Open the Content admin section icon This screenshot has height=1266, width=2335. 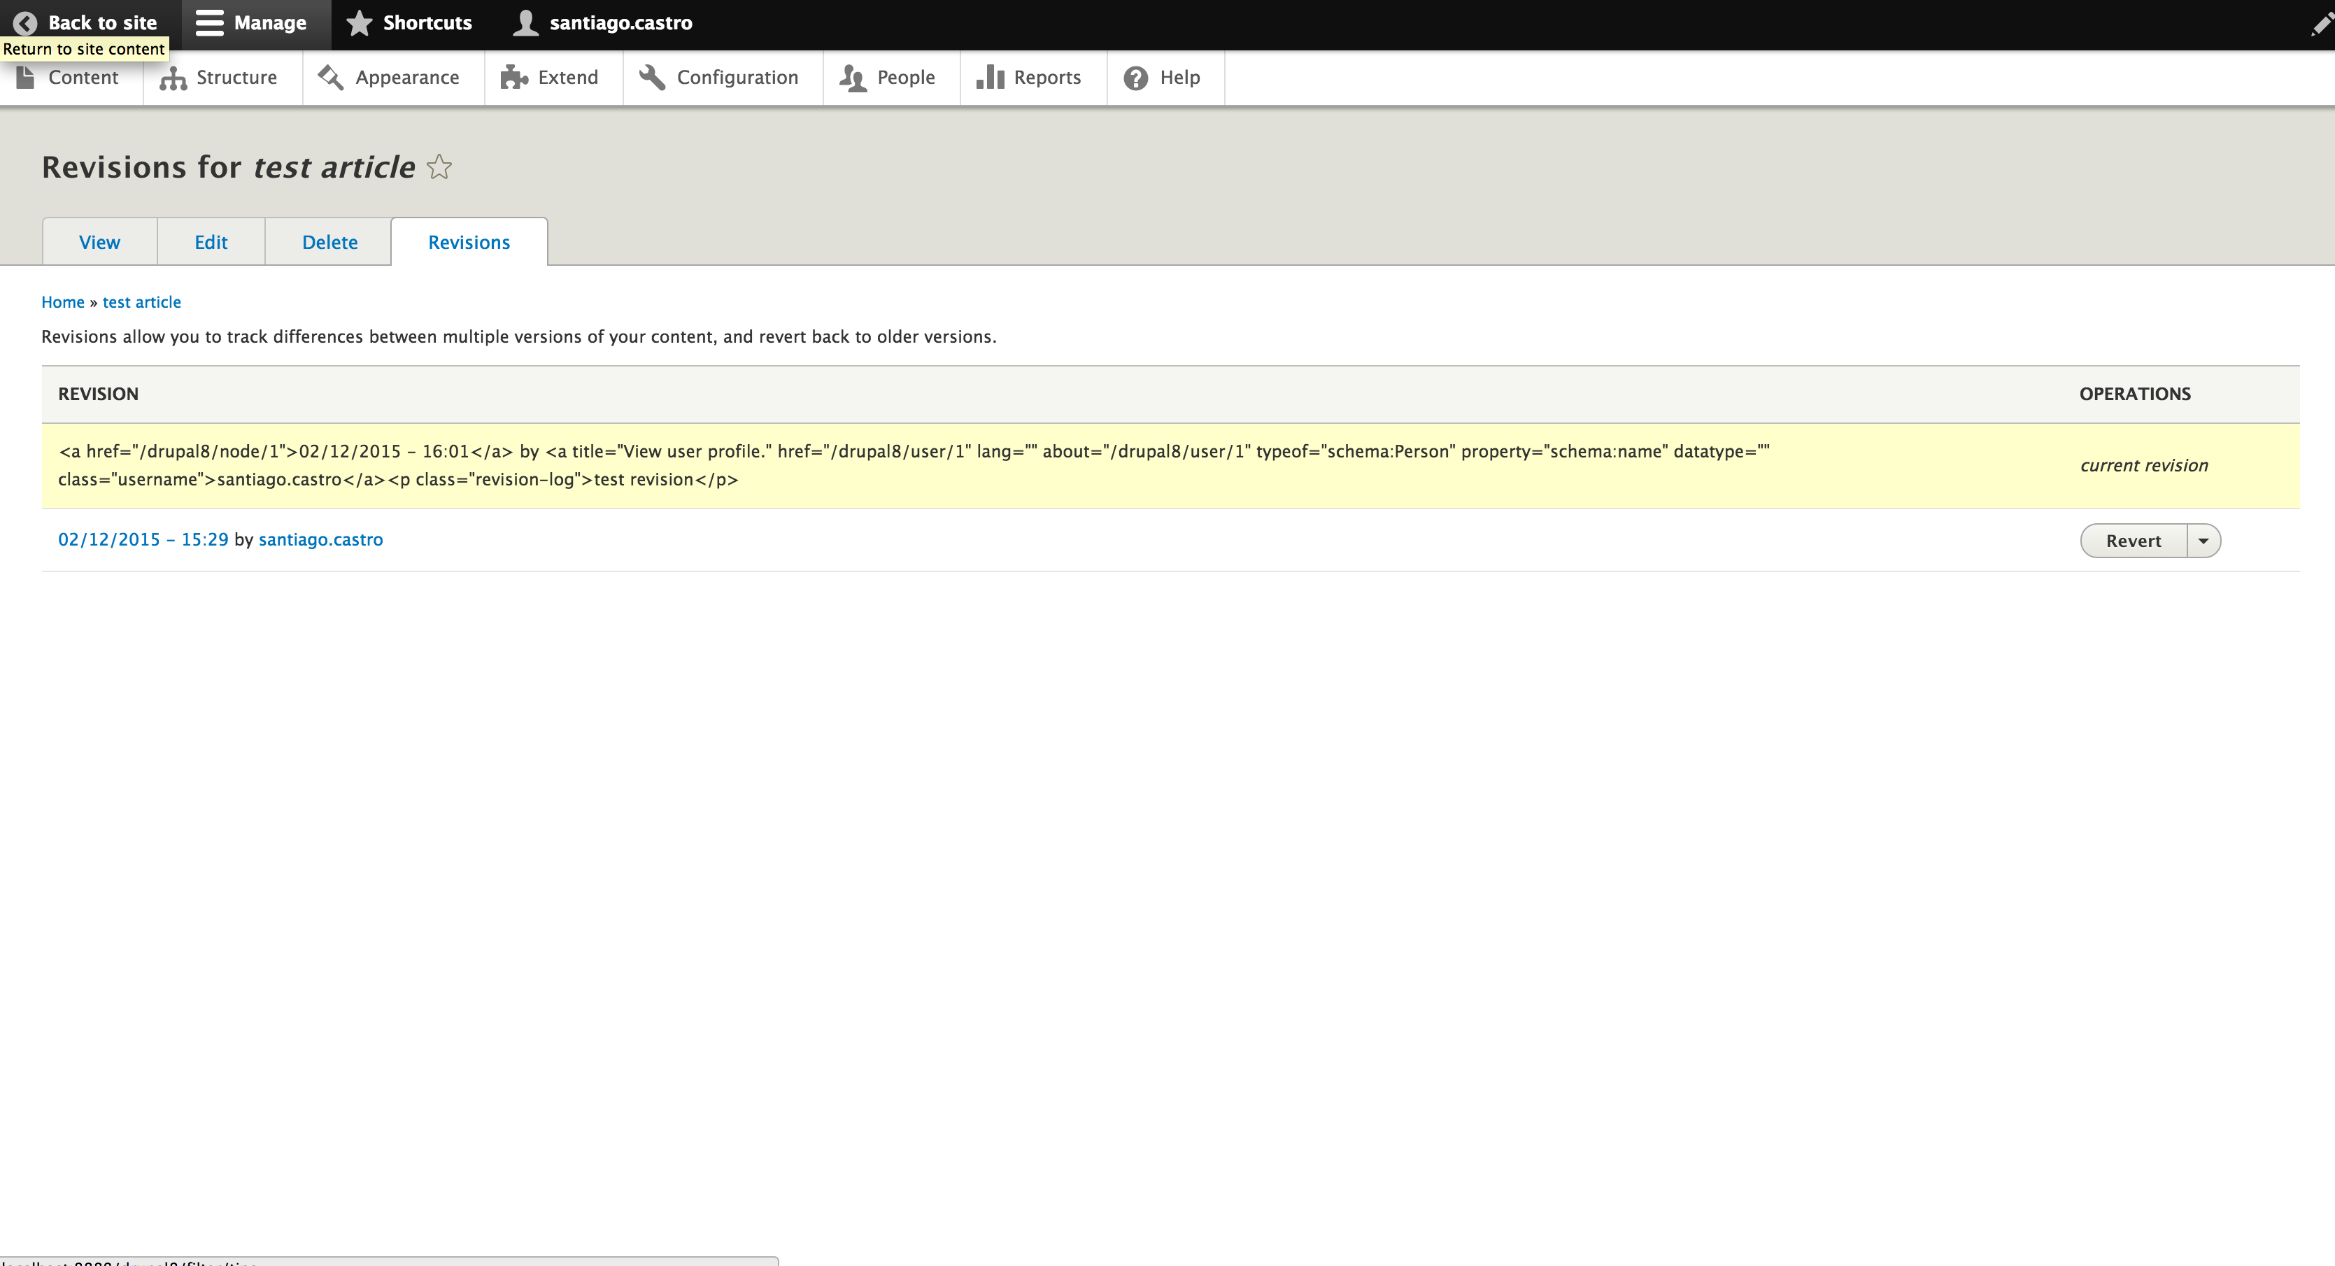pyautogui.click(x=27, y=77)
